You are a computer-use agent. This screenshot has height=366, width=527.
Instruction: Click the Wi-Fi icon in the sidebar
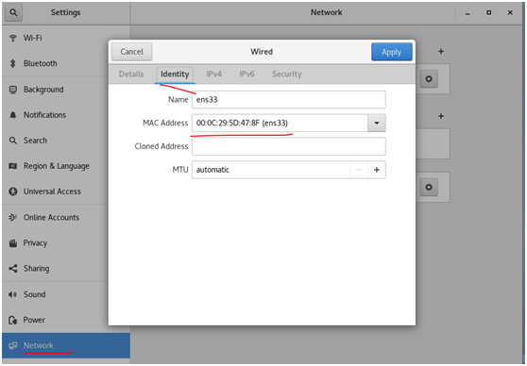[13, 38]
